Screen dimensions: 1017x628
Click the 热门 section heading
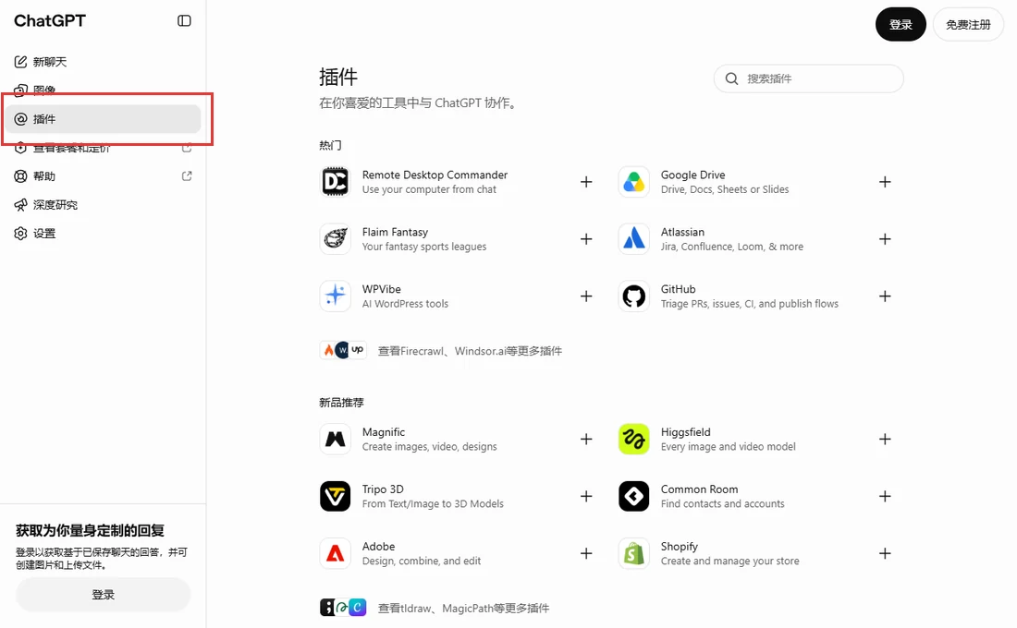[x=330, y=145]
